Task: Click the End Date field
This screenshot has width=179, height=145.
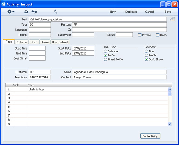Action: [83, 53]
